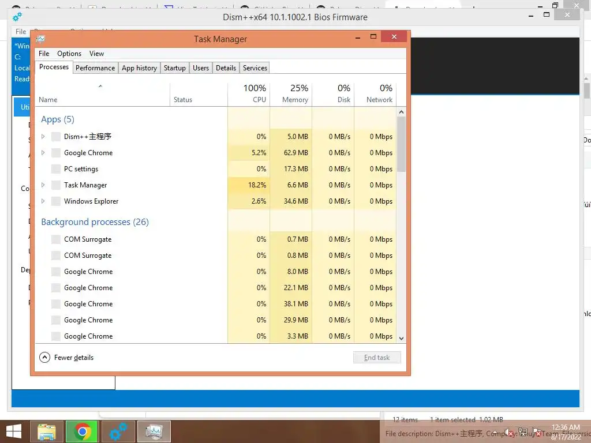Click Task Manager's 18.2% CPU value
The height and width of the screenshot is (443, 591).
(257, 185)
